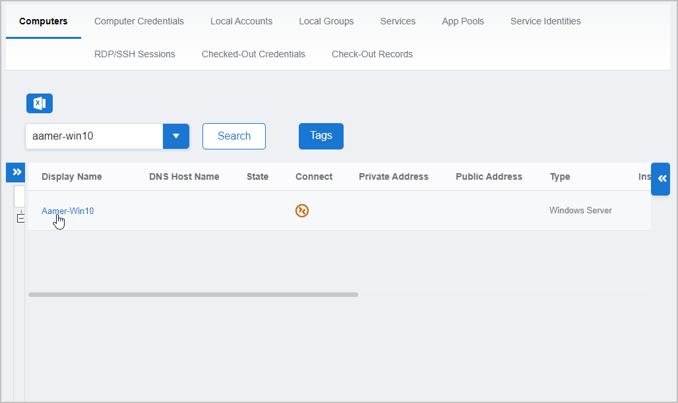Switch to Computer Credentials tab
This screenshot has height=403, width=678.
[139, 21]
